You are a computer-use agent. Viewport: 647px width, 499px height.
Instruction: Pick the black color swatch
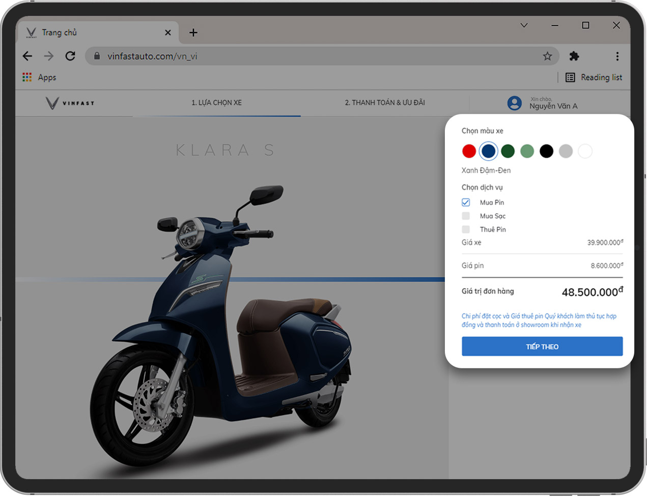546,151
